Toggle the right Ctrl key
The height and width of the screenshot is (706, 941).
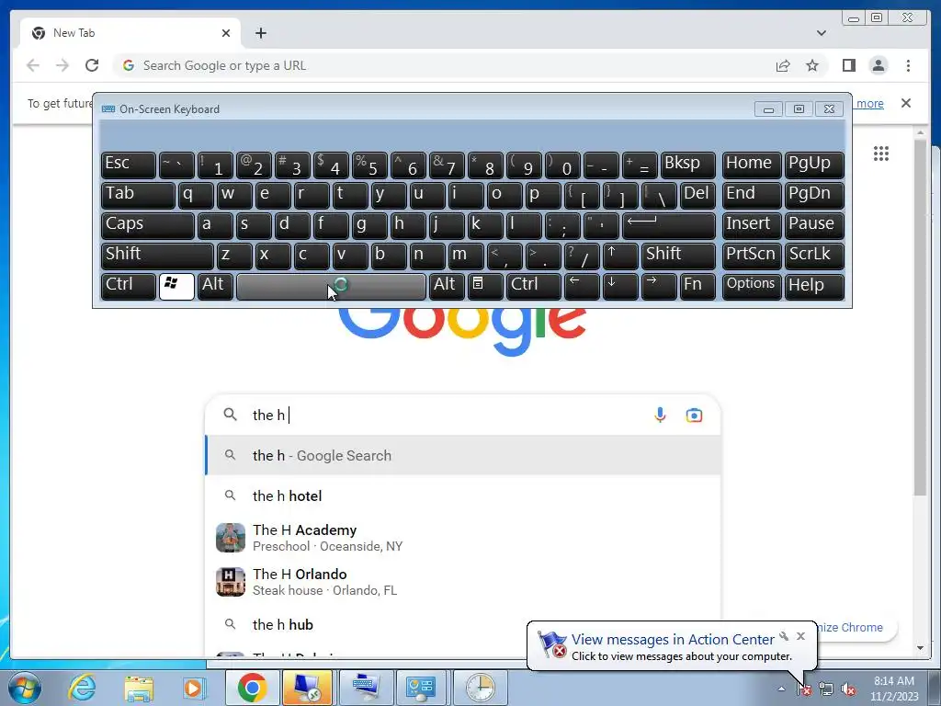point(534,286)
